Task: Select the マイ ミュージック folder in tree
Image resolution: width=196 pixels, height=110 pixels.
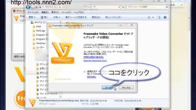Action: 48,94
